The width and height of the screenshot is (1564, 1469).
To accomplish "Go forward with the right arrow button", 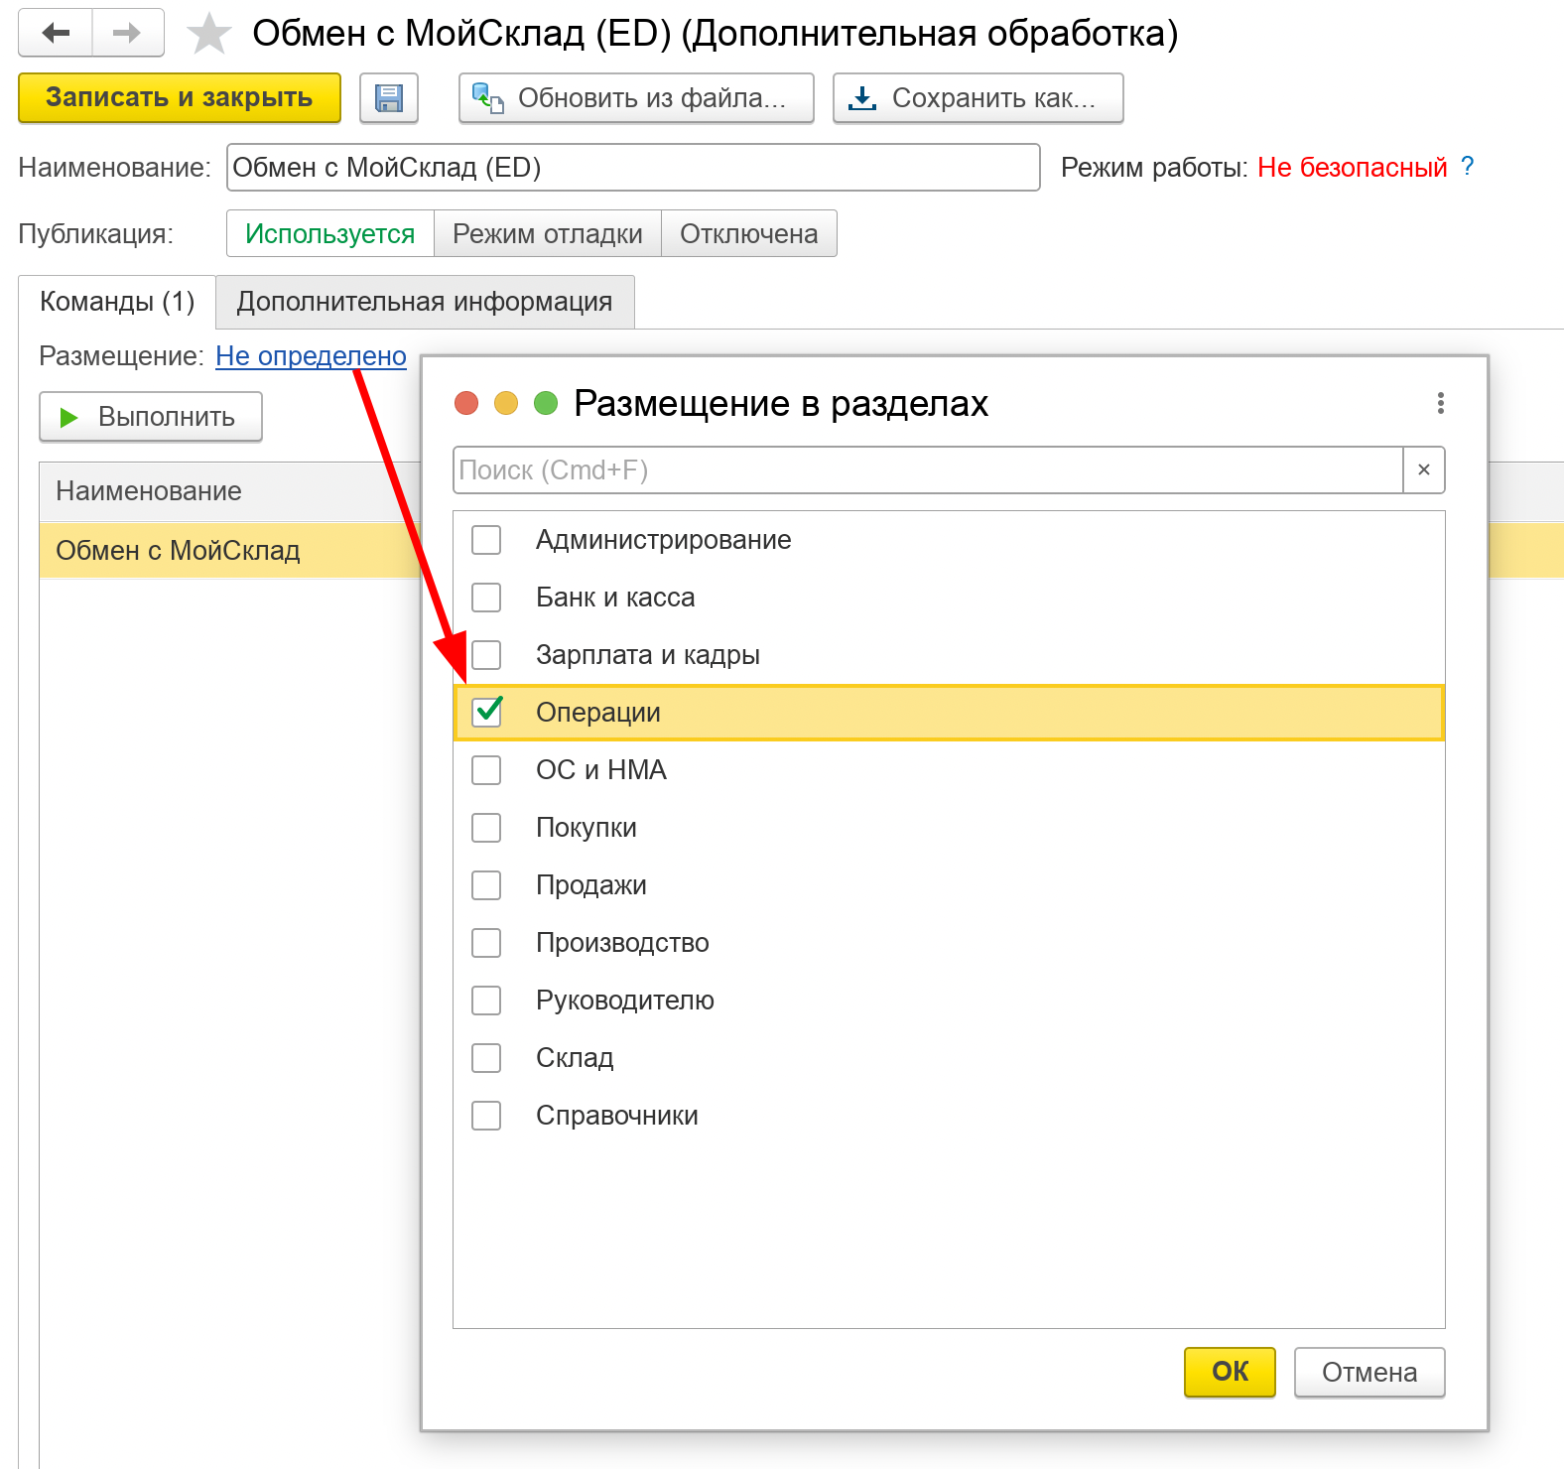I will [128, 33].
